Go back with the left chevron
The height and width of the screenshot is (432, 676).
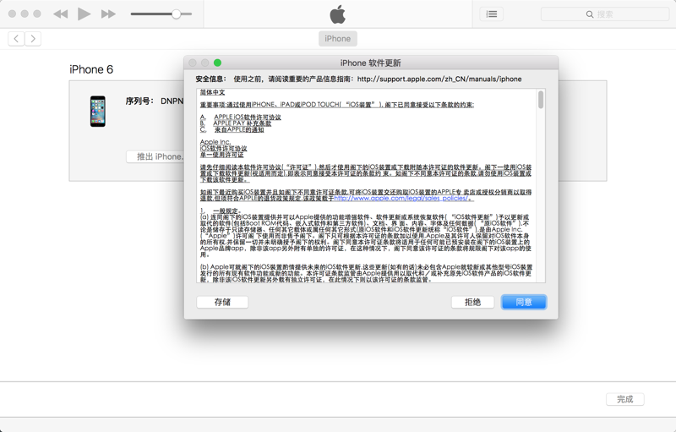(x=16, y=39)
